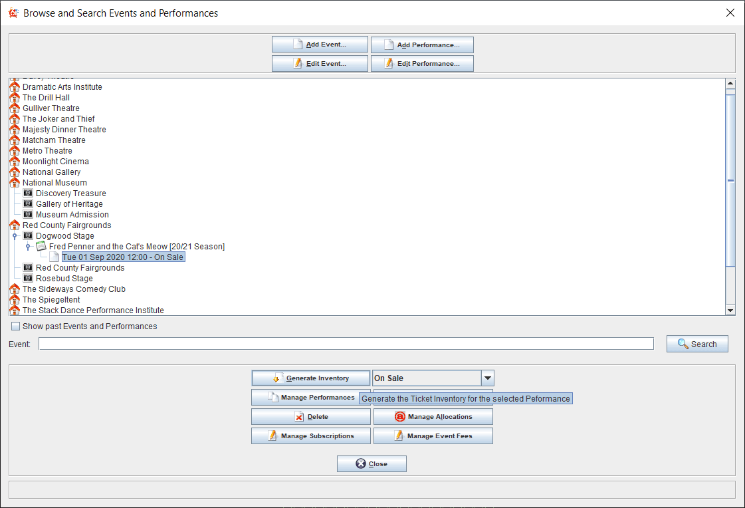Screen dimensions: 745x508
Task: Click the Sideways Comedy Club house icon
Action: coord(15,289)
